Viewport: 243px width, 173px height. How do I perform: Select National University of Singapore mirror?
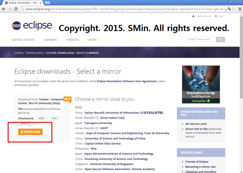112,164
